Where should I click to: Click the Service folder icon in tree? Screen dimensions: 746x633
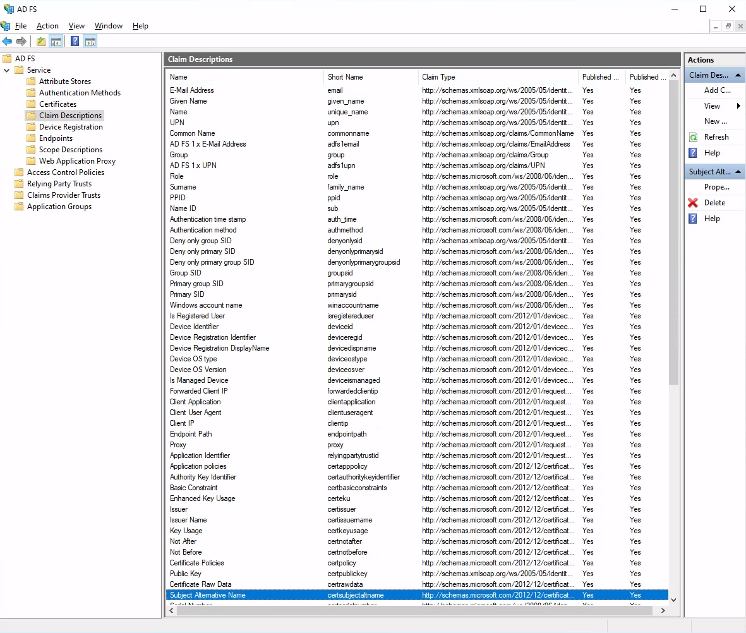pos(19,70)
